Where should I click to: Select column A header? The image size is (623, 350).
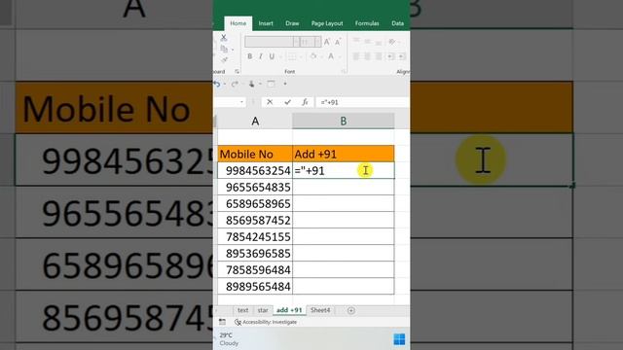tap(255, 121)
